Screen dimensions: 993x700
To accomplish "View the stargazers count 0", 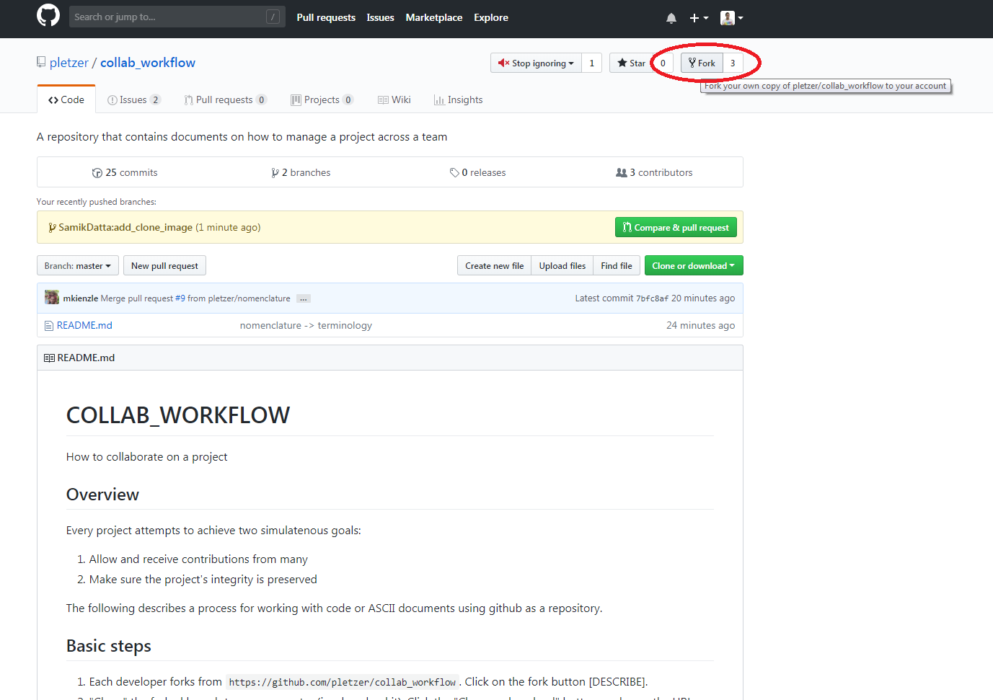I will tap(663, 63).
